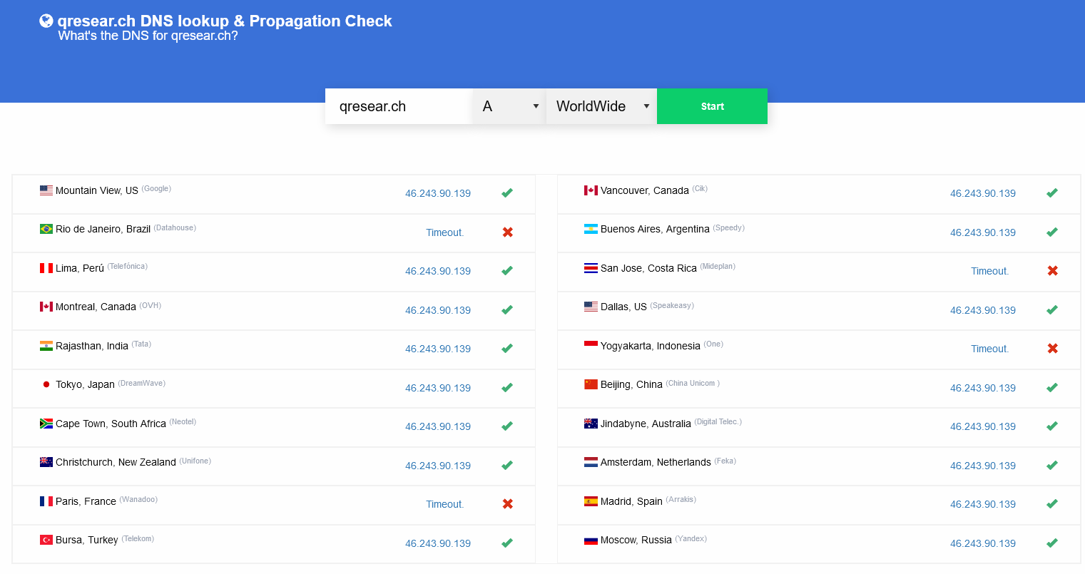Screen dimensions: 1085x574
Task: Click the United States flag beside Dallas
Action: tap(591, 307)
